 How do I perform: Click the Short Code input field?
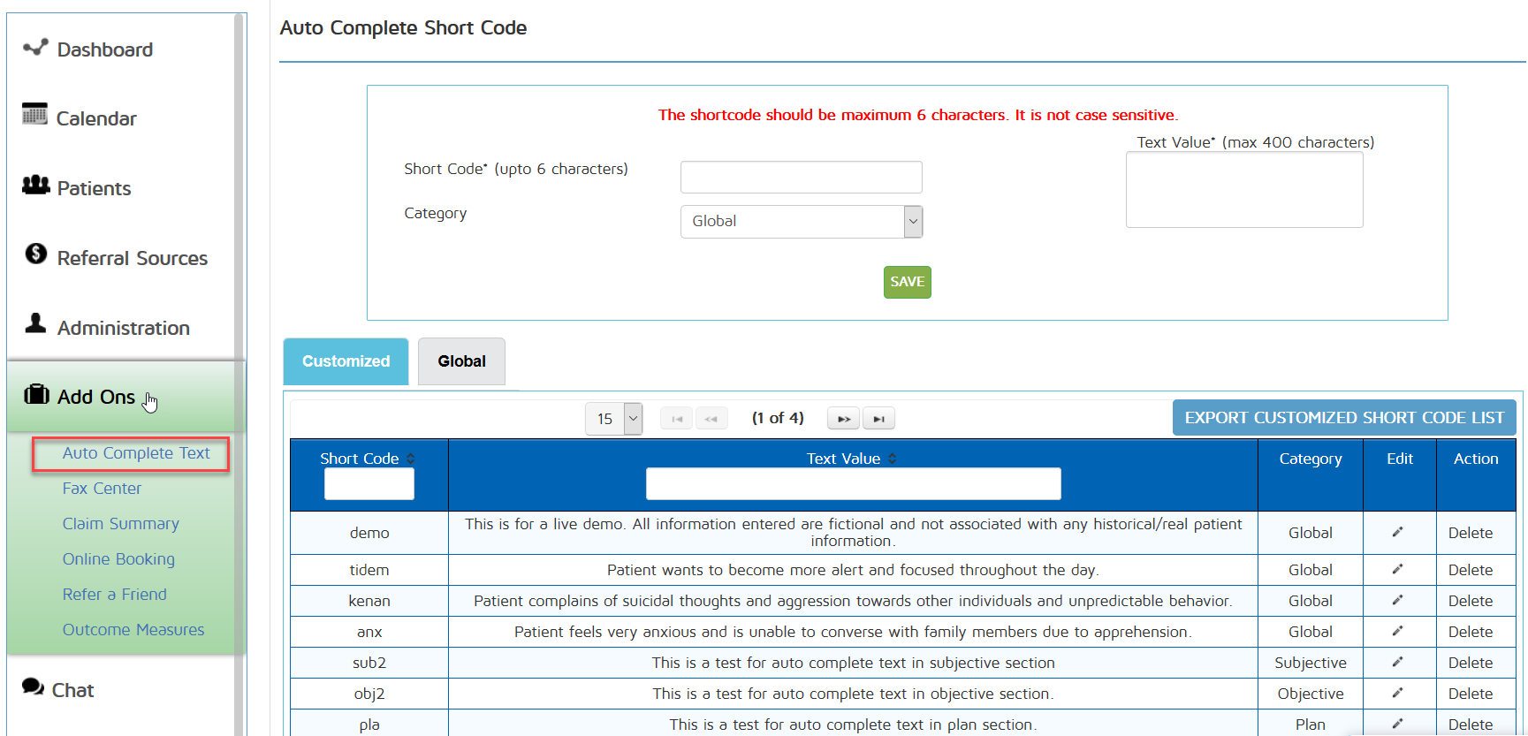click(x=801, y=177)
